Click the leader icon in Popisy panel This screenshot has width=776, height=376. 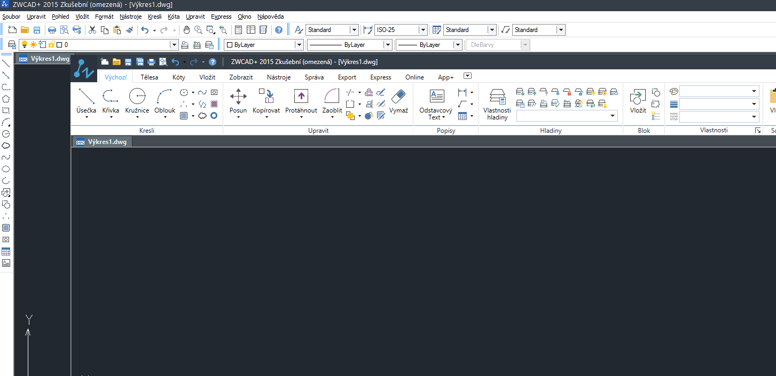pyautogui.click(x=463, y=104)
